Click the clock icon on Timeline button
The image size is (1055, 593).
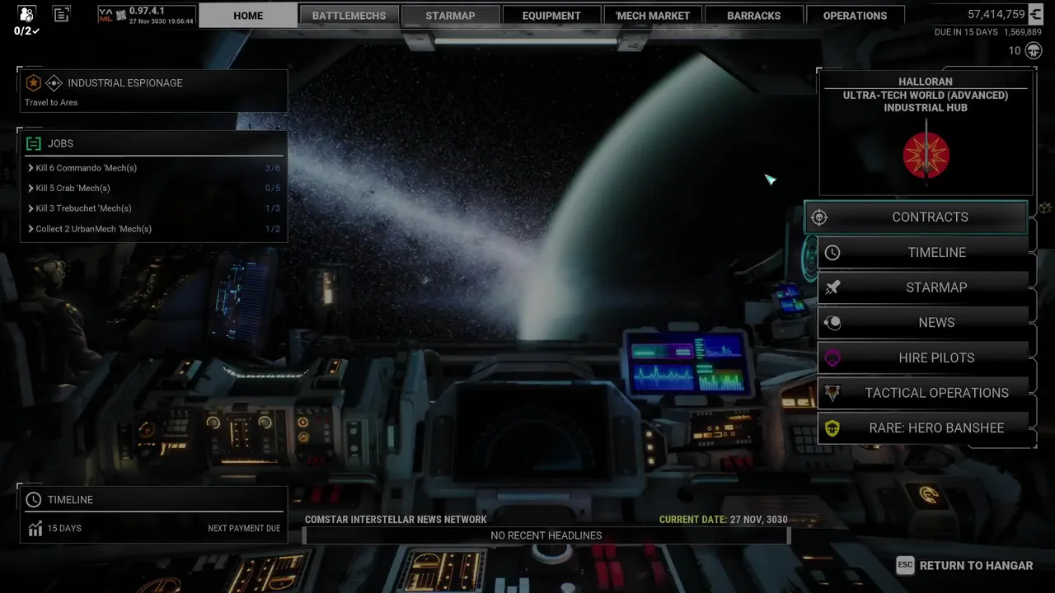(832, 253)
